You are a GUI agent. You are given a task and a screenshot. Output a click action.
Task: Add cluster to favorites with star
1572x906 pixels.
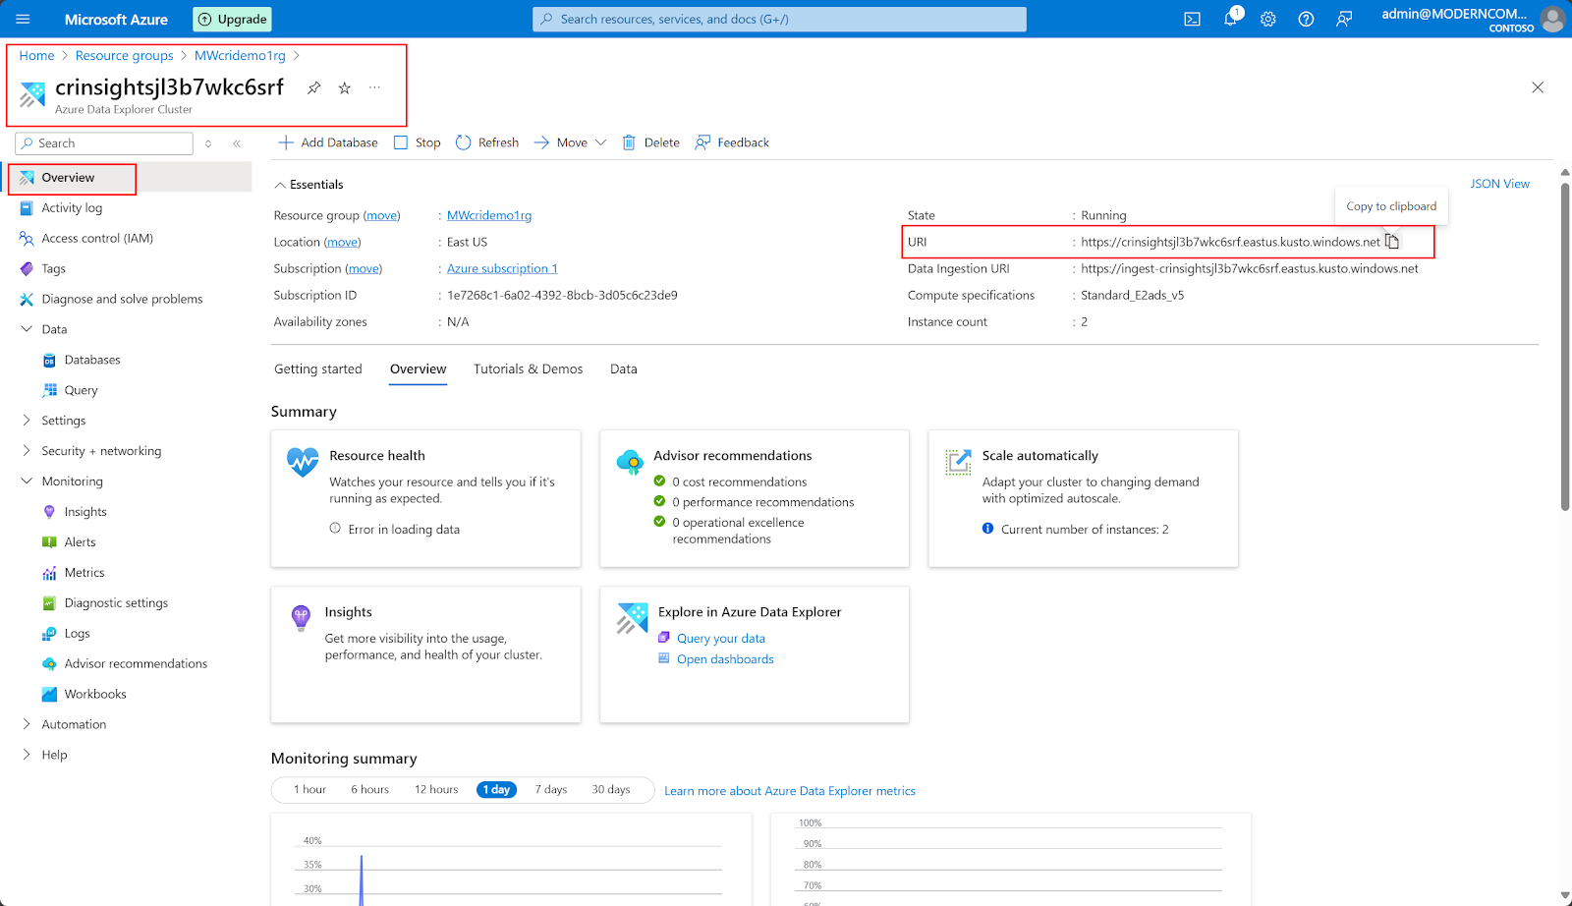[x=345, y=88]
